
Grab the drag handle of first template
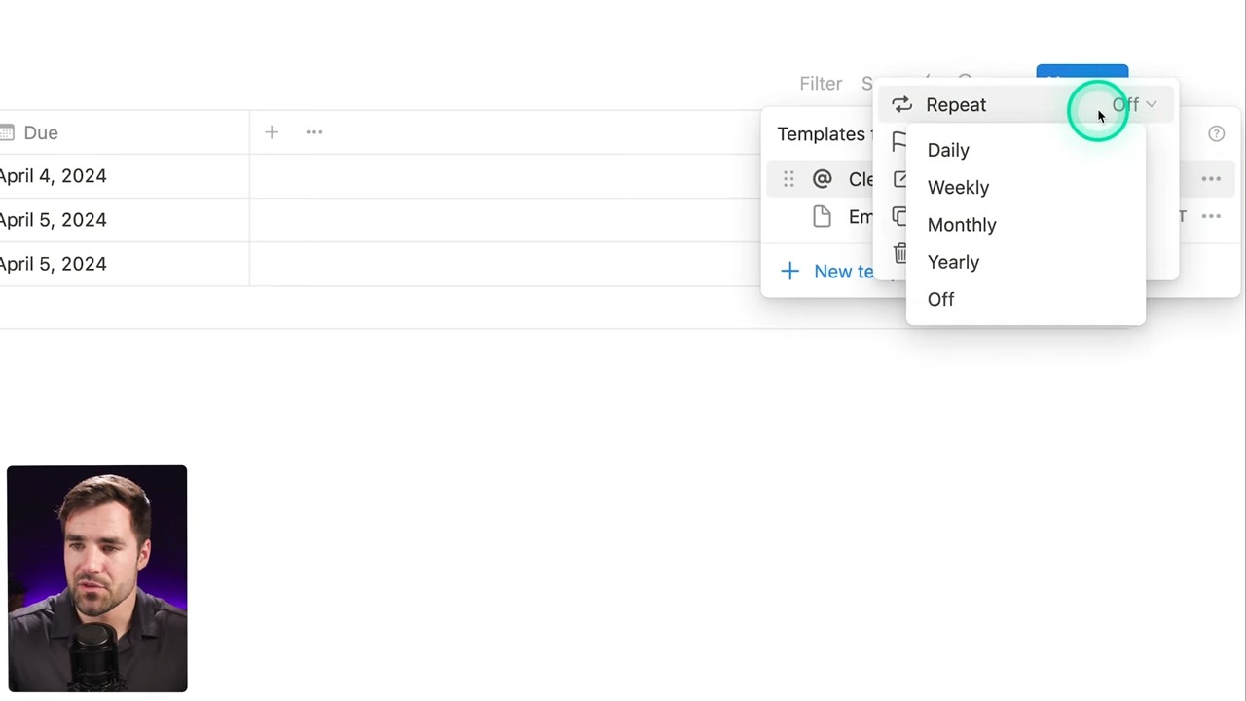click(788, 179)
